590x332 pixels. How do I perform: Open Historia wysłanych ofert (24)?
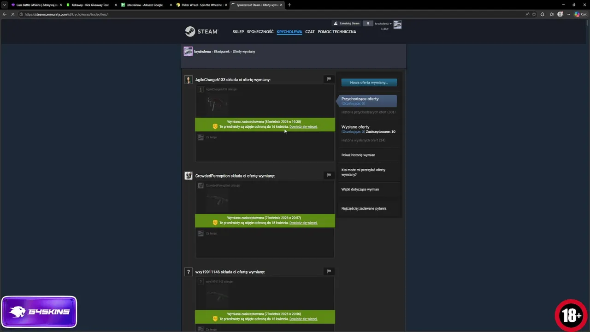[363, 140]
